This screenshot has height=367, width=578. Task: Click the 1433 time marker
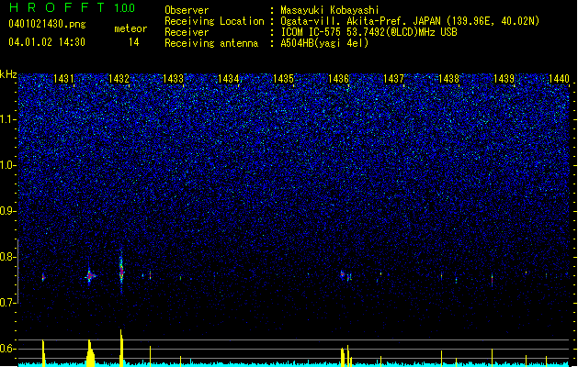(x=174, y=79)
